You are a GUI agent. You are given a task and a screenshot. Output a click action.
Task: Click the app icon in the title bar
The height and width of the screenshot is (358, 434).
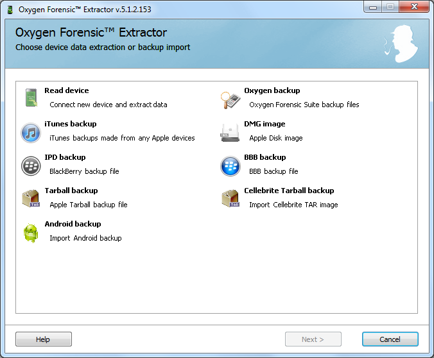[x=10, y=10]
